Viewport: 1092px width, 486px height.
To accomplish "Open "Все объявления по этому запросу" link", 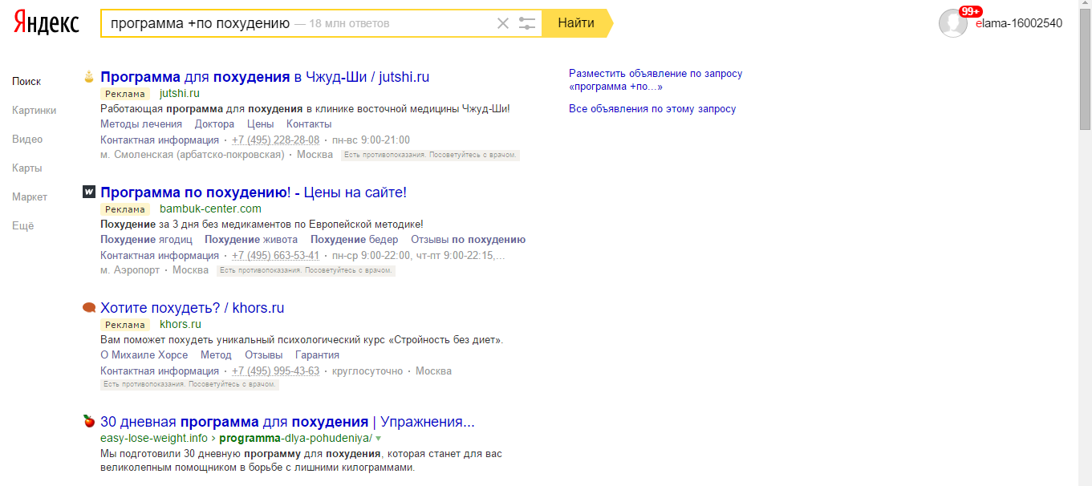I will tap(652, 108).
